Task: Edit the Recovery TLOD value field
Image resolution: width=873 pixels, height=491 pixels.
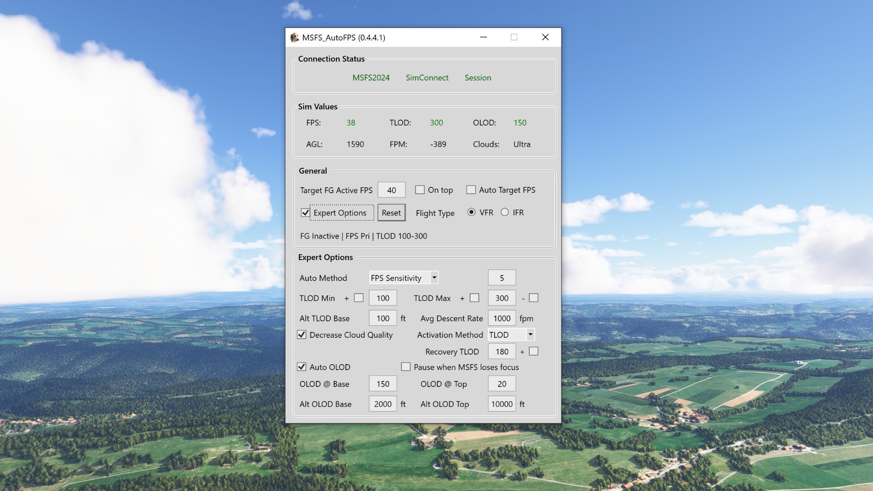Action: coord(502,351)
